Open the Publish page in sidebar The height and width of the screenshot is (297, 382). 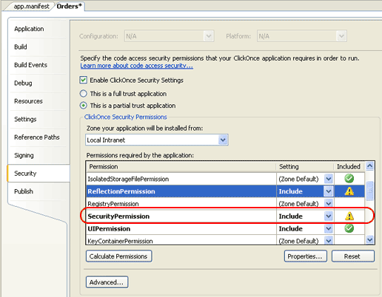[x=24, y=191]
